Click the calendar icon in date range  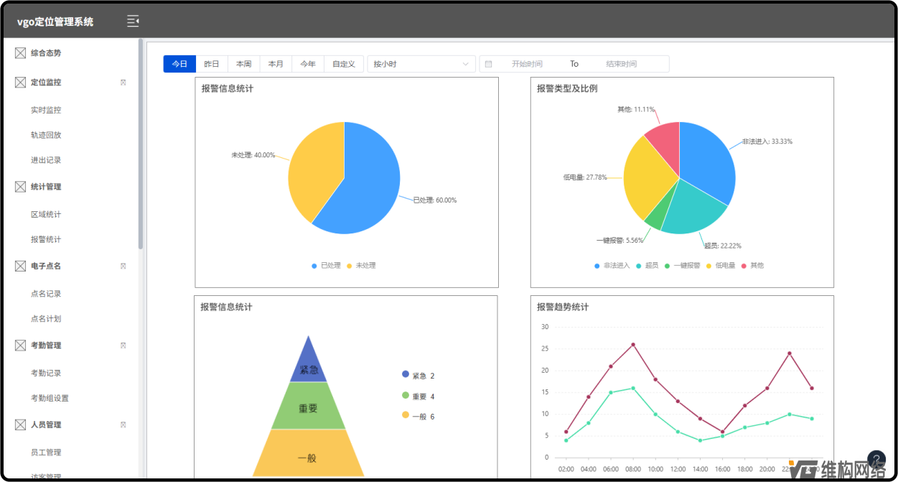(489, 64)
